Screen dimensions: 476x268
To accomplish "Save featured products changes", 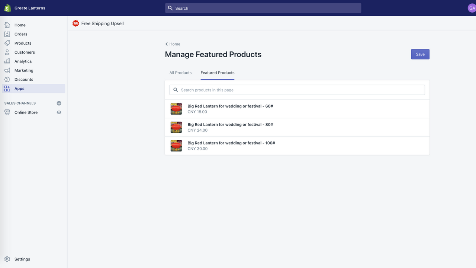I will click(x=420, y=54).
